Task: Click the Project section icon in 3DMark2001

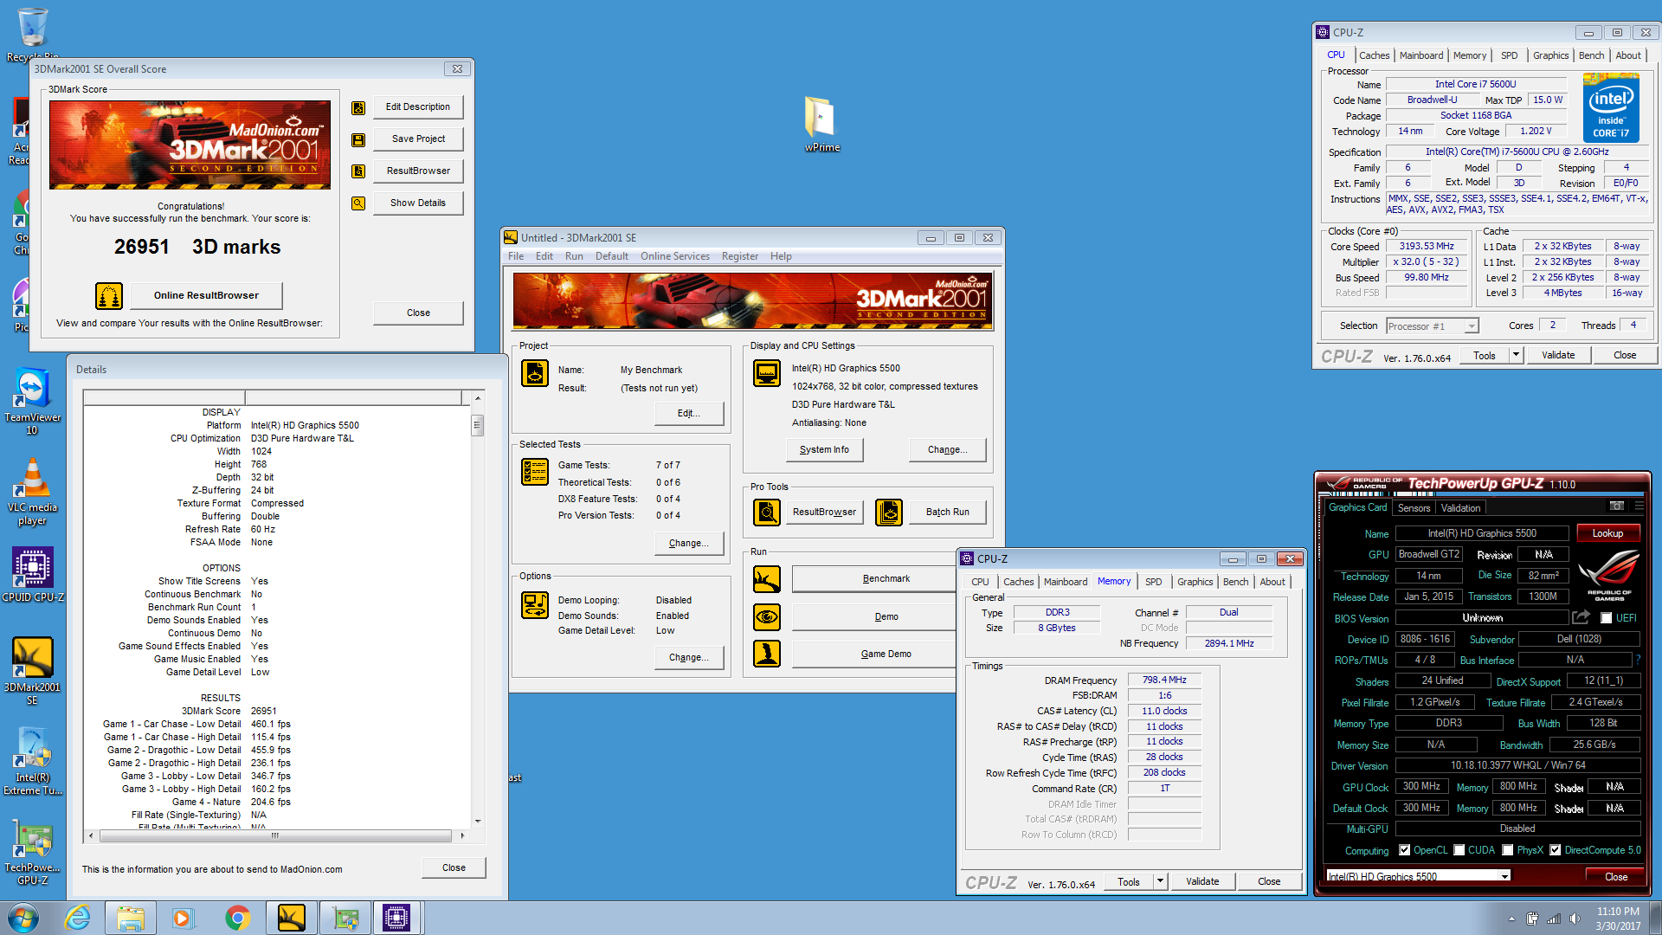Action: [535, 373]
